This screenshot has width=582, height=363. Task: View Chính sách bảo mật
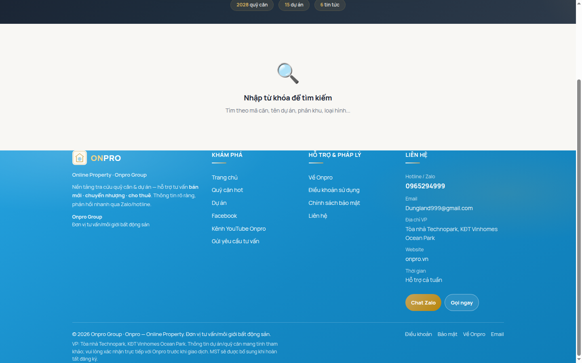334,203
